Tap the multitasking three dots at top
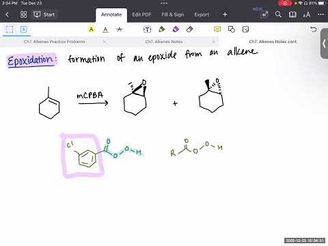This screenshot has height=246, width=328. pyautogui.click(x=164, y=3)
